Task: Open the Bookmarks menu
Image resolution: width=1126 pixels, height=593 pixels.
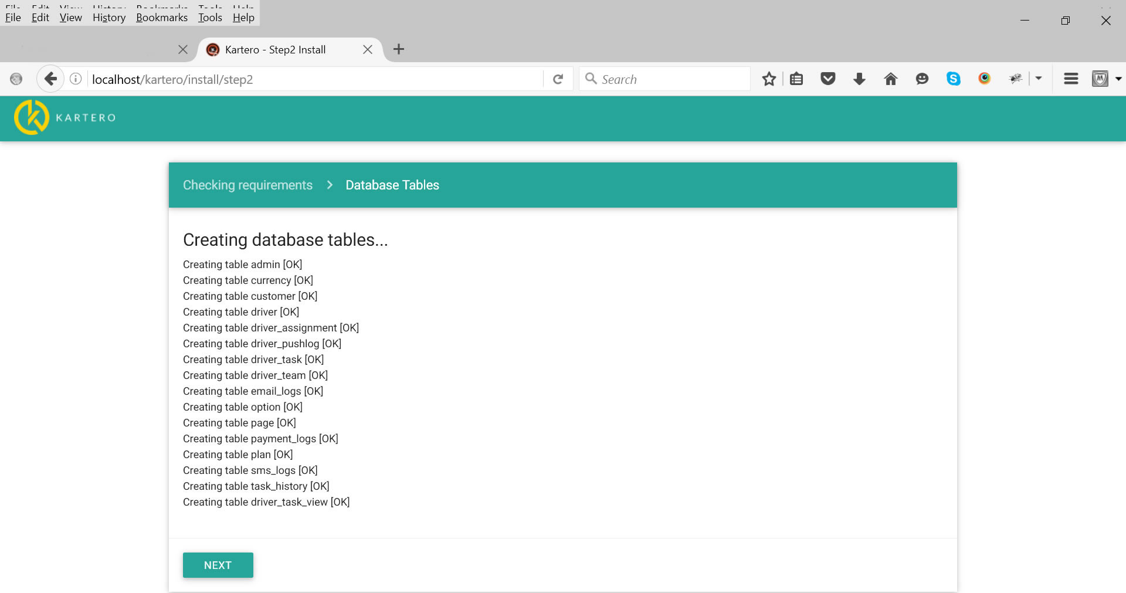Action: click(x=162, y=18)
